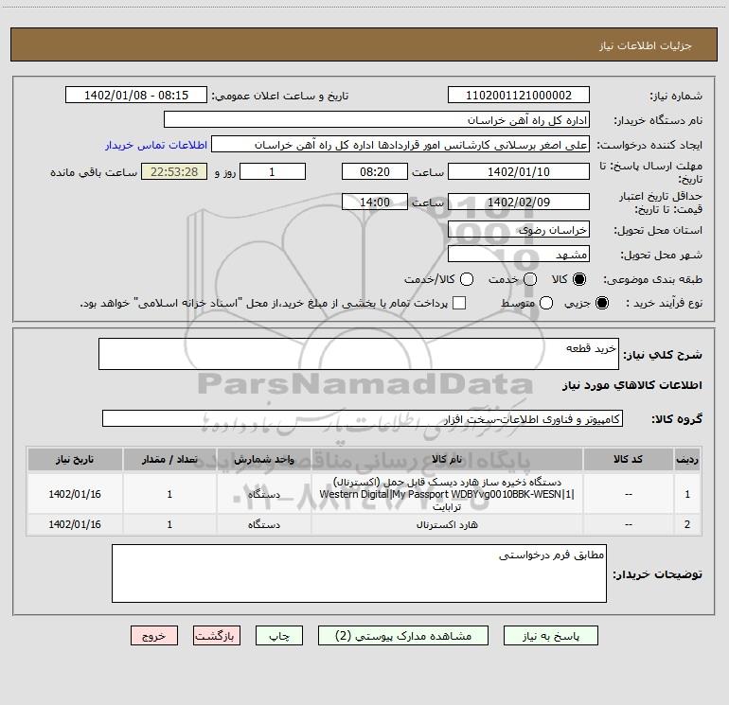Click the پاسخ به نیاز button
Viewport: 729px width, 705px height.
[x=550, y=635]
